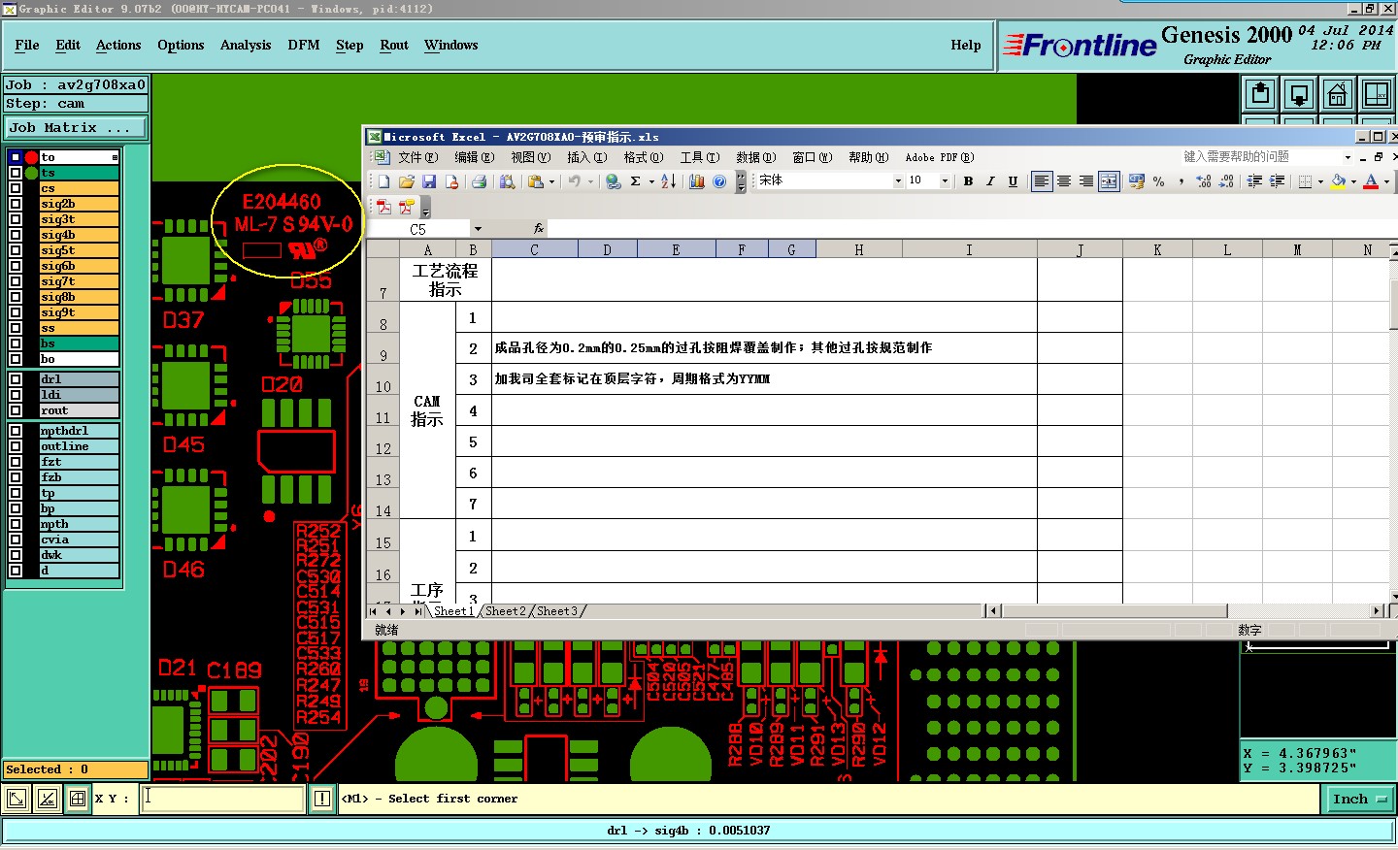Toggle the visibility box for layer rout
Screen dimensions: 1398x850
point(16,410)
